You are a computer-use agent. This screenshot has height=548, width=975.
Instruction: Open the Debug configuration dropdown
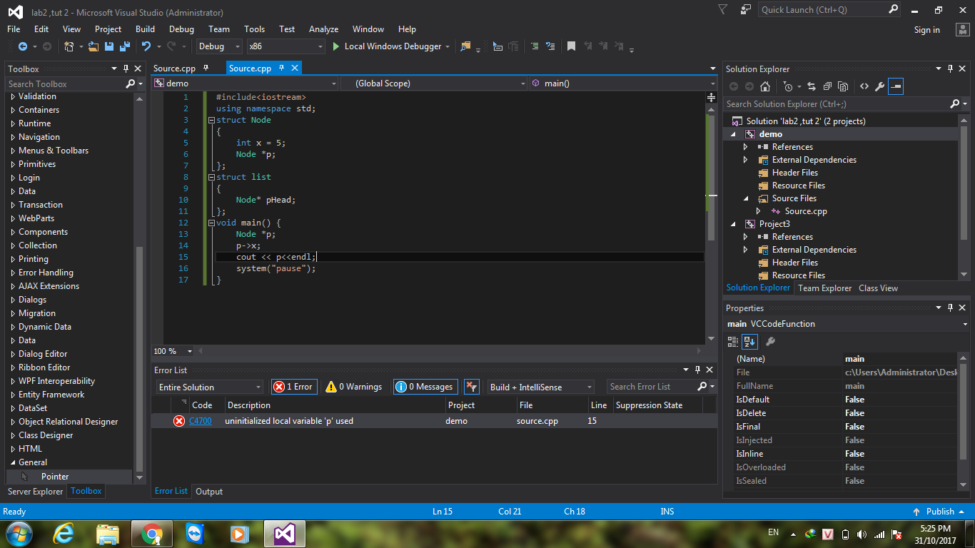click(x=219, y=46)
